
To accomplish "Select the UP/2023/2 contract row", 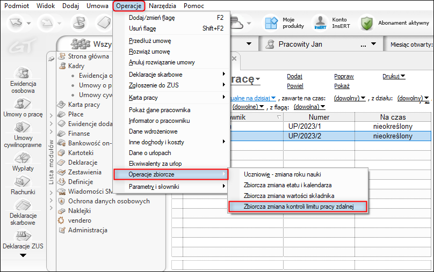I will click(x=331, y=136).
